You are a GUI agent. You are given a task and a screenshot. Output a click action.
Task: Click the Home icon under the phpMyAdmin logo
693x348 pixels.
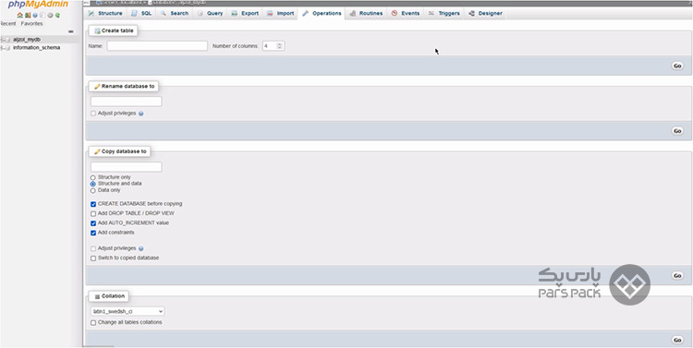click(x=20, y=15)
